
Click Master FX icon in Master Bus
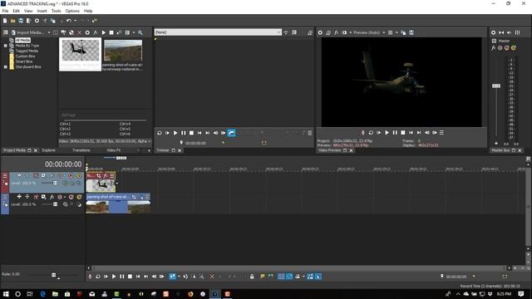[x=493, y=48]
